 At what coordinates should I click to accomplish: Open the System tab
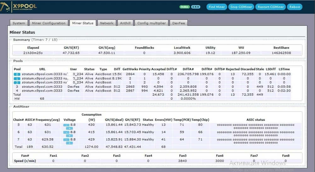click(19, 23)
